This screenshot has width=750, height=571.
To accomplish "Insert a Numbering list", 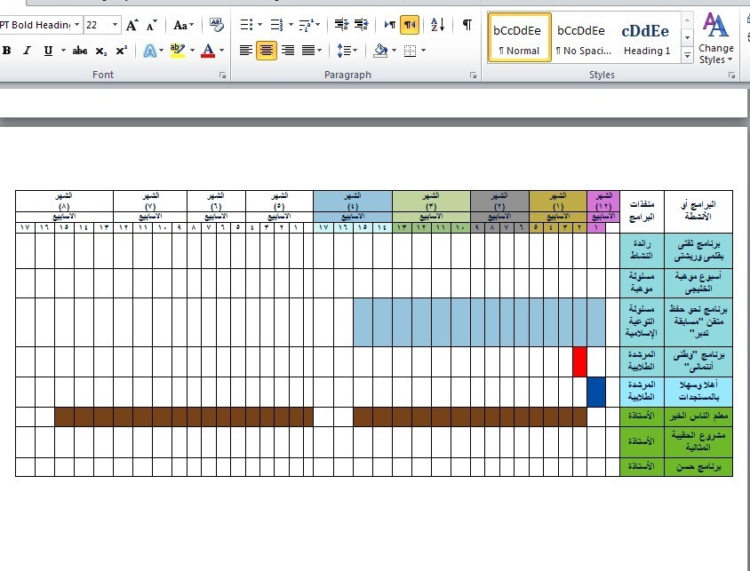I will click(x=276, y=24).
